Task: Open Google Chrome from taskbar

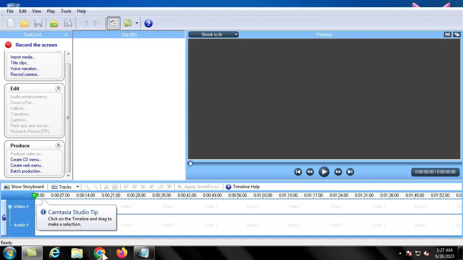Action: pos(99,253)
